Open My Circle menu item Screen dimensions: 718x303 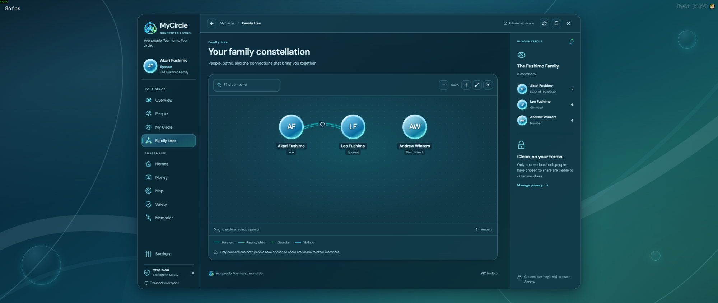click(169, 127)
